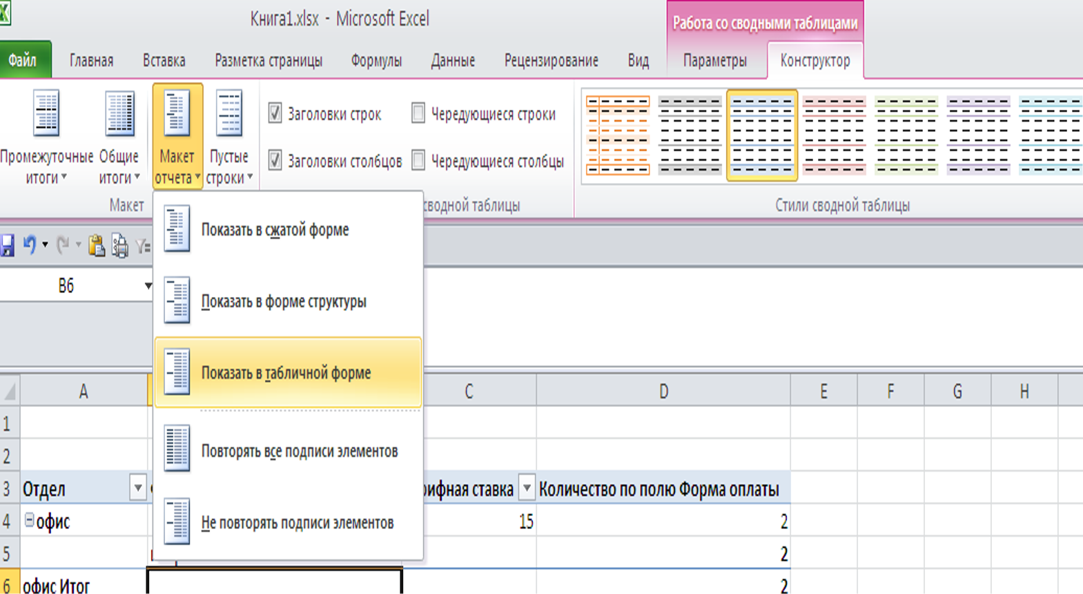The height and width of the screenshot is (594, 1083).
Task: Apply the orange pivot table style
Action: pyautogui.click(x=618, y=135)
